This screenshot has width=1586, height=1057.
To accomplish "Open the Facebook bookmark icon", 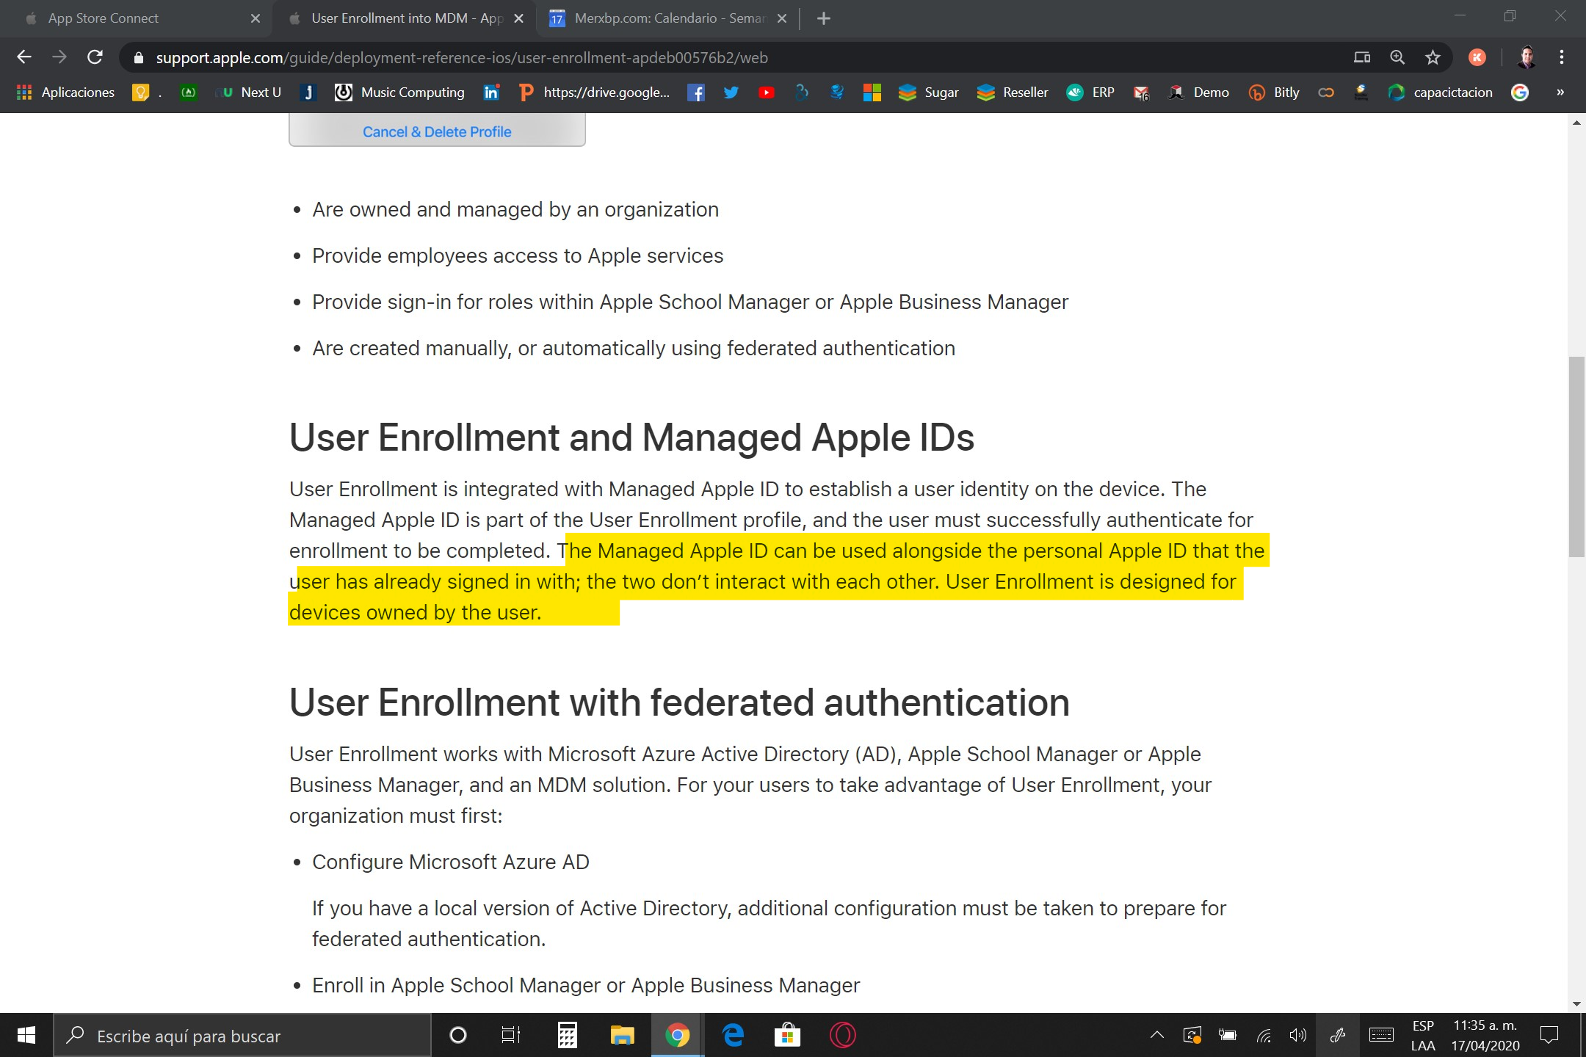I will 695,92.
